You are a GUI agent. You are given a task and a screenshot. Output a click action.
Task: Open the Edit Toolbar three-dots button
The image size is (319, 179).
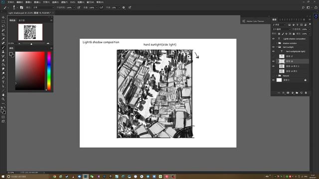click(3, 103)
